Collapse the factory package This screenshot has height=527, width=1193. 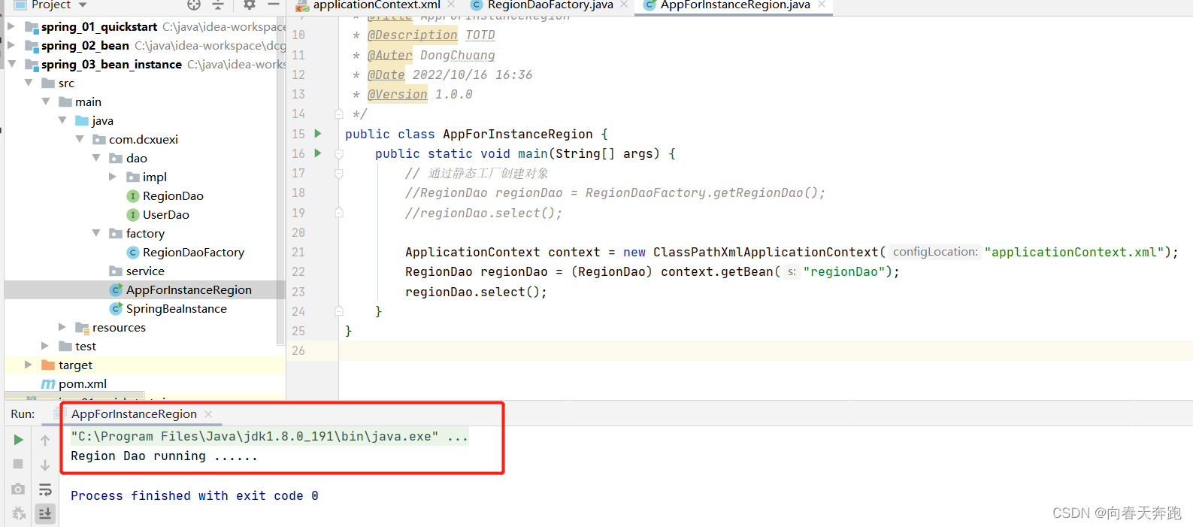(x=96, y=233)
